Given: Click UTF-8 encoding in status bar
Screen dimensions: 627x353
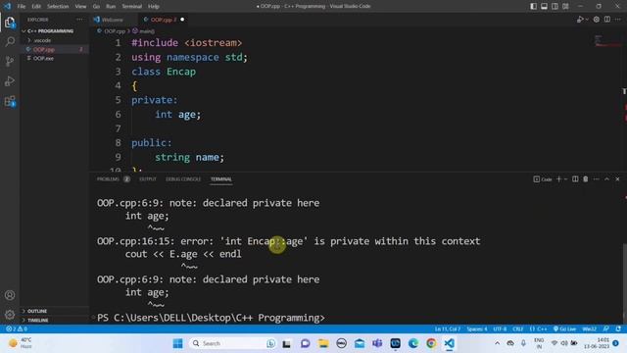Looking at the screenshot, I should [x=500, y=328].
